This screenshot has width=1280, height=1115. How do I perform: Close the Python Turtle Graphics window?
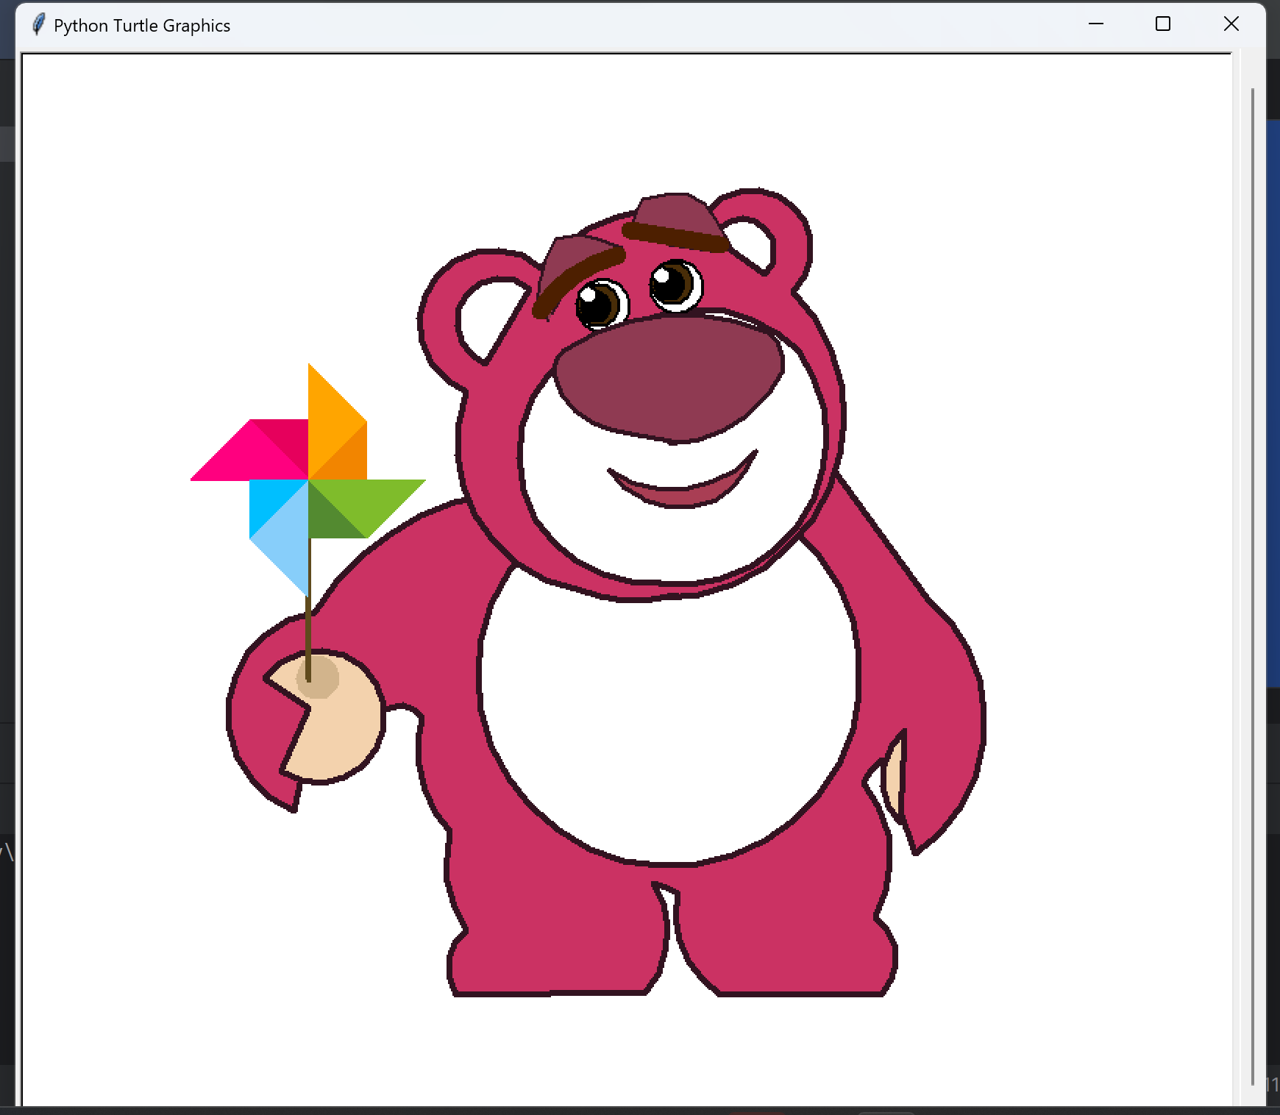[x=1231, y=24]
